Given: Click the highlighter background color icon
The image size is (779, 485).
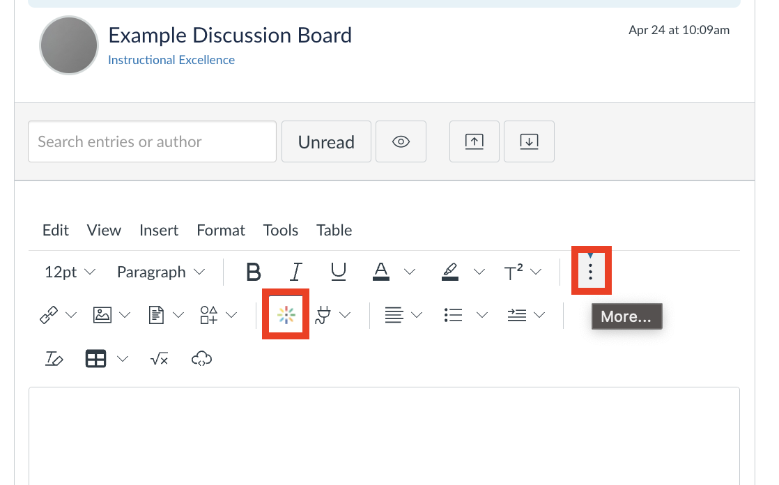Looking at the screenshot, I should [449, 272].
